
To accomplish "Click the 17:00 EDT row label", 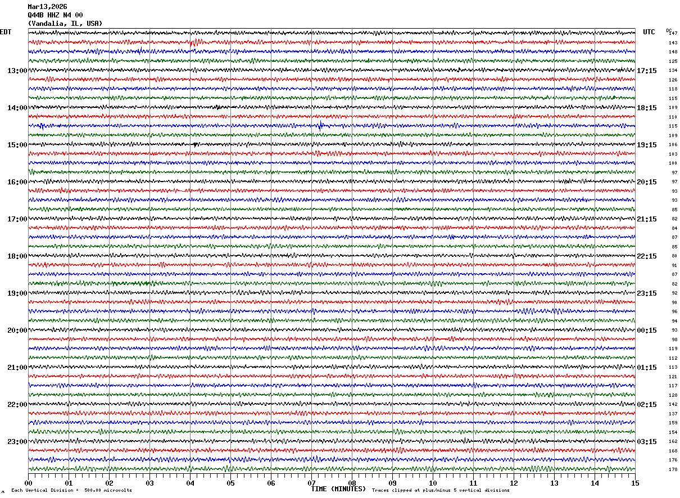I will (x=17, y=219).
